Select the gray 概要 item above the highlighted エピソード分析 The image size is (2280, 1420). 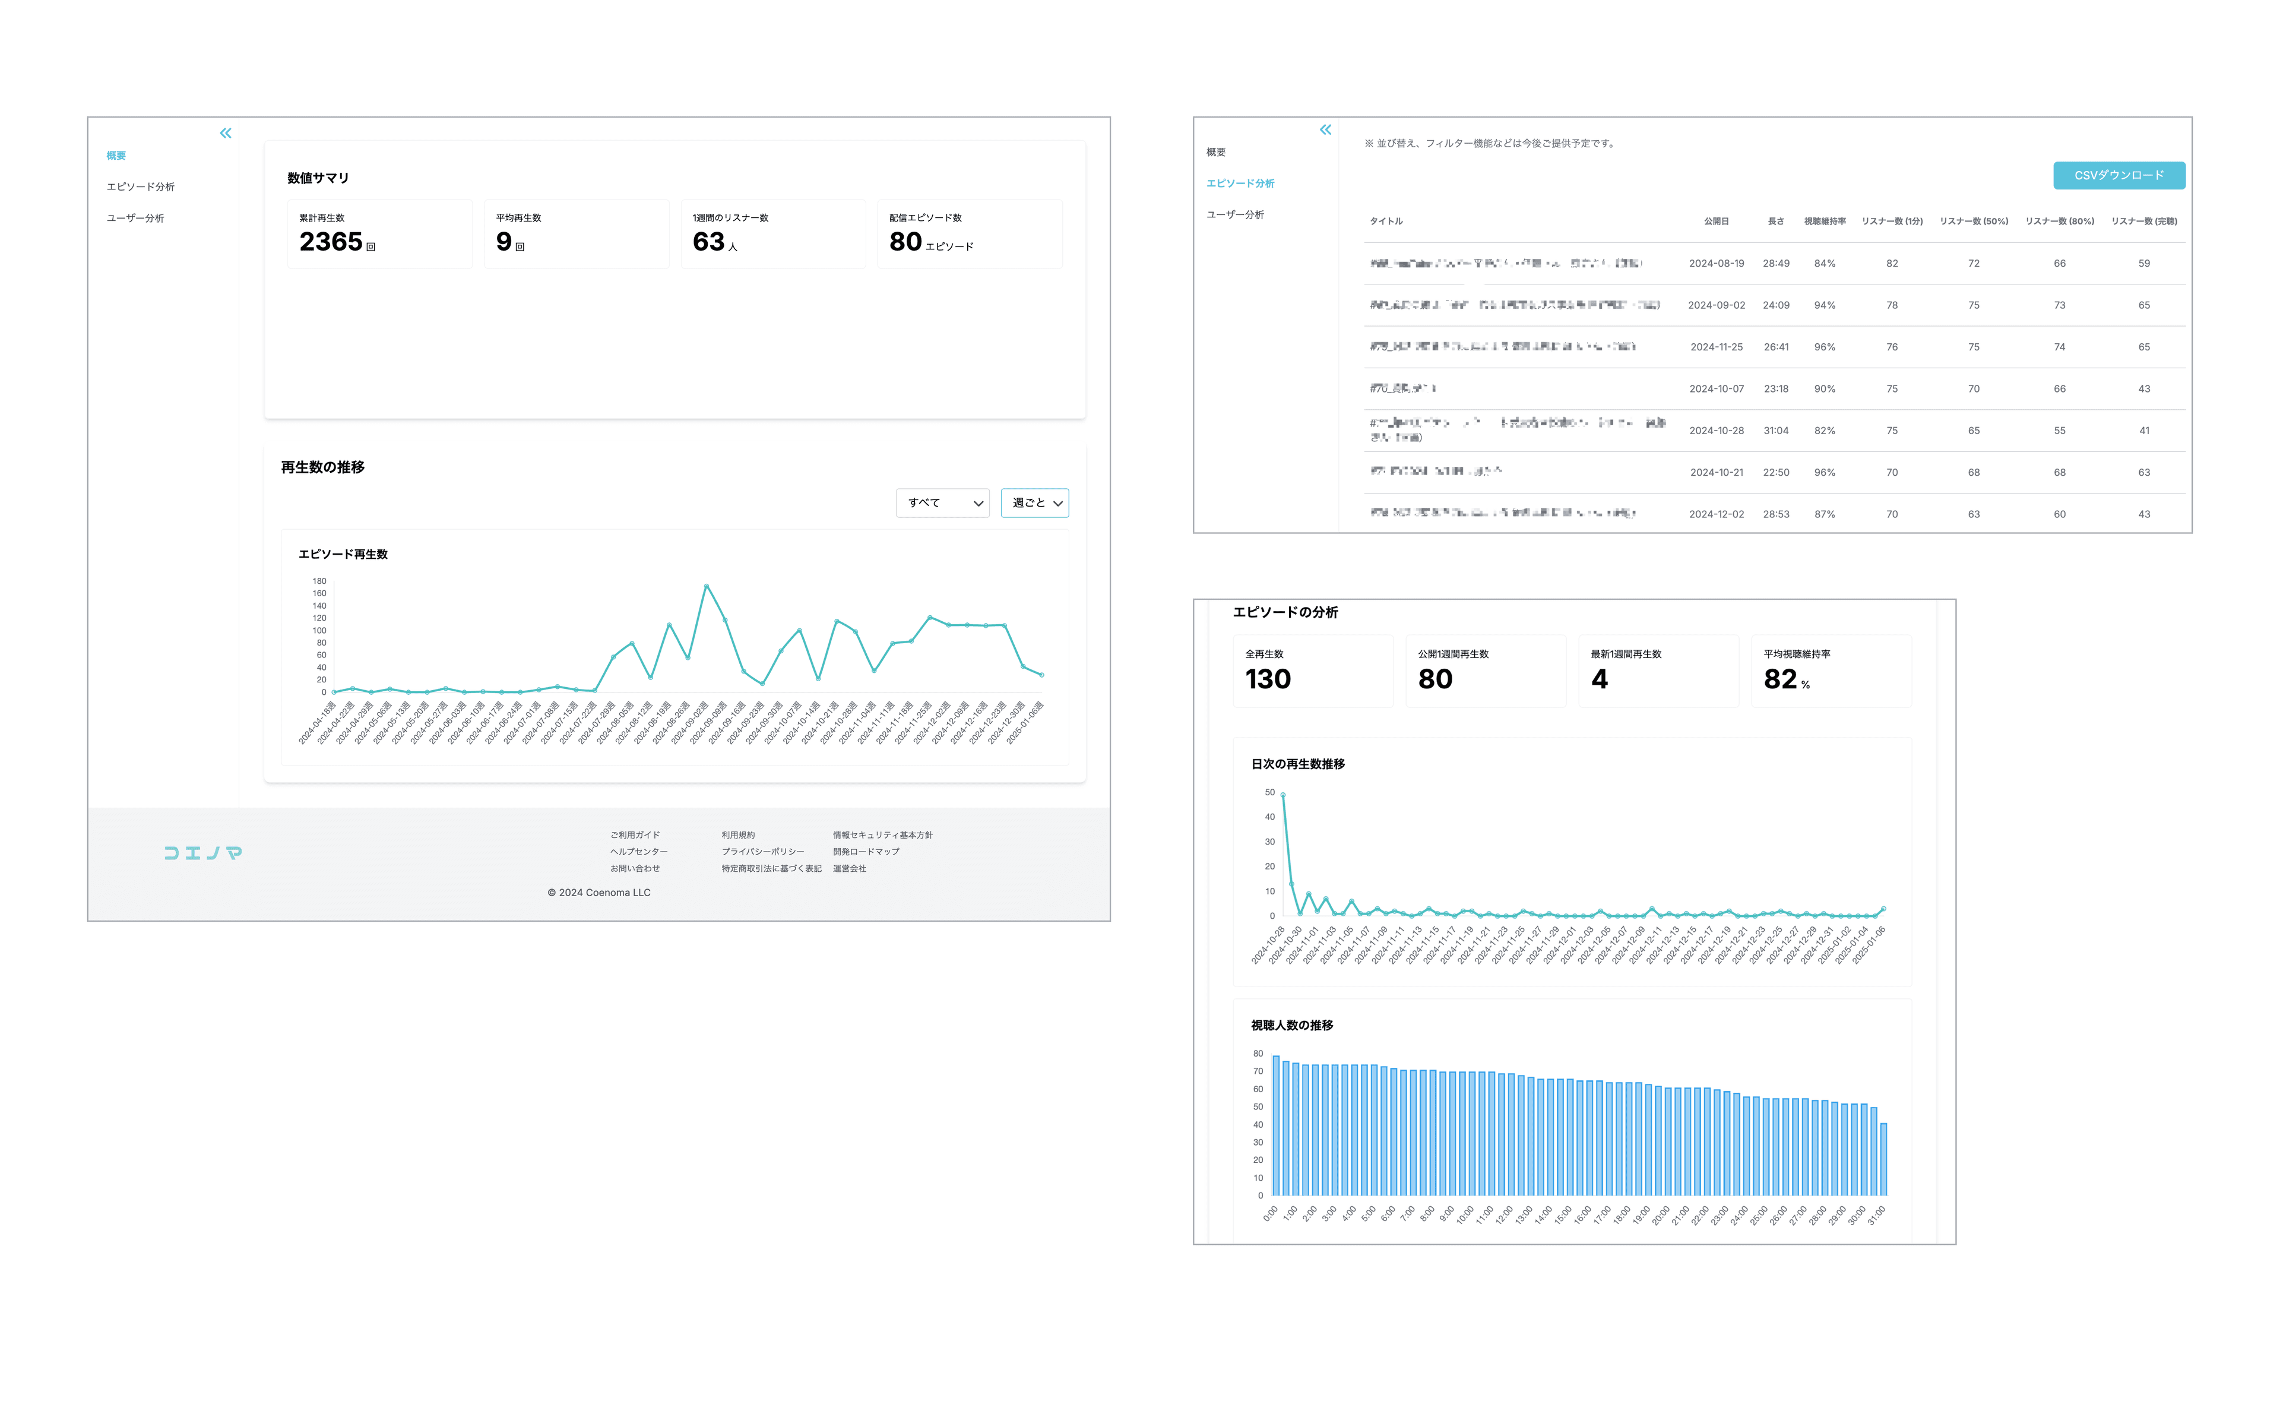click(1215, 152)
